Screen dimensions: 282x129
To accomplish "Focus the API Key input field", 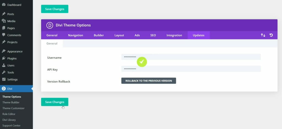I will pyautogui.click(x=191, y=69).
